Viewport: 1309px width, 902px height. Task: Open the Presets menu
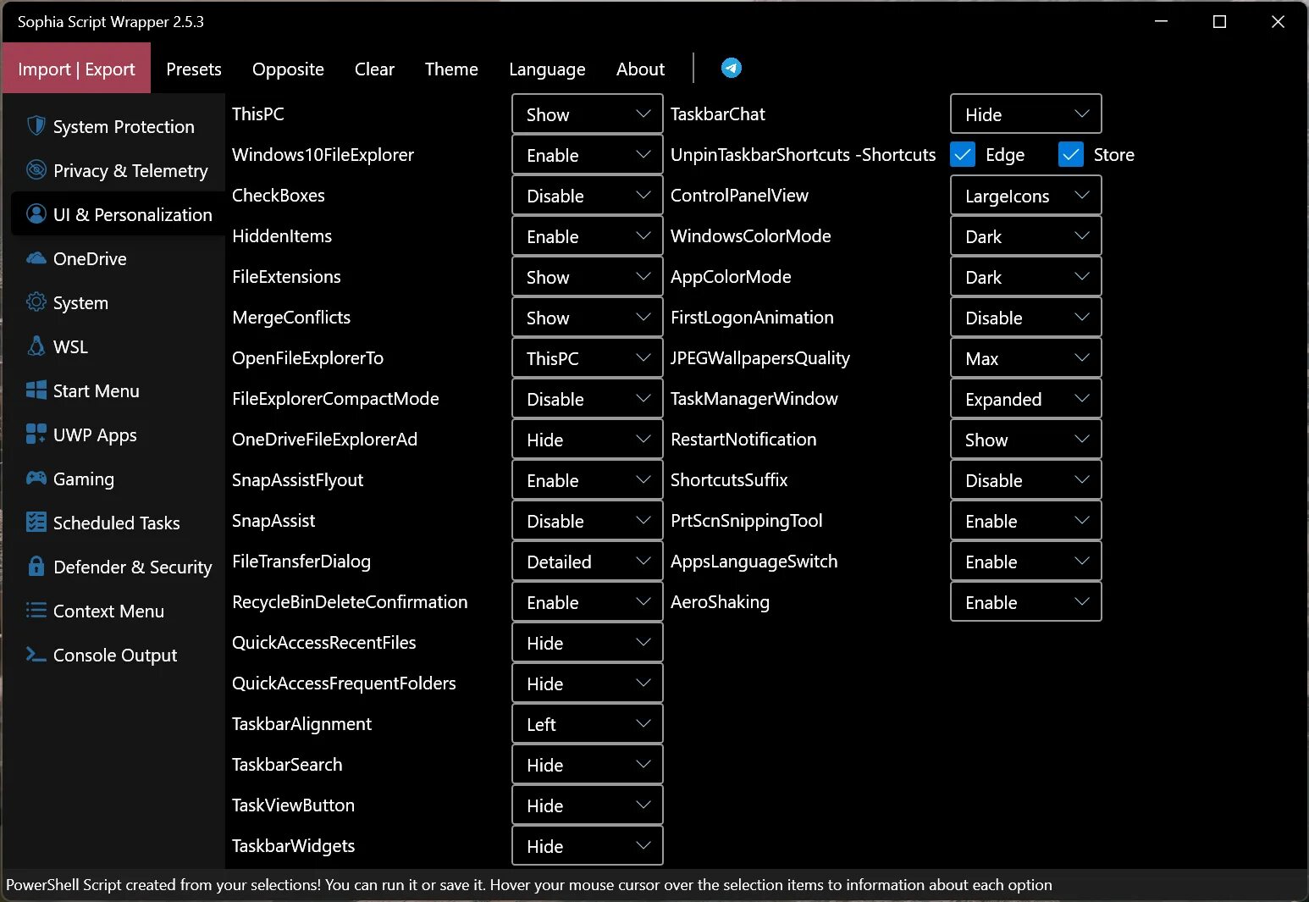tap(194, 69)
